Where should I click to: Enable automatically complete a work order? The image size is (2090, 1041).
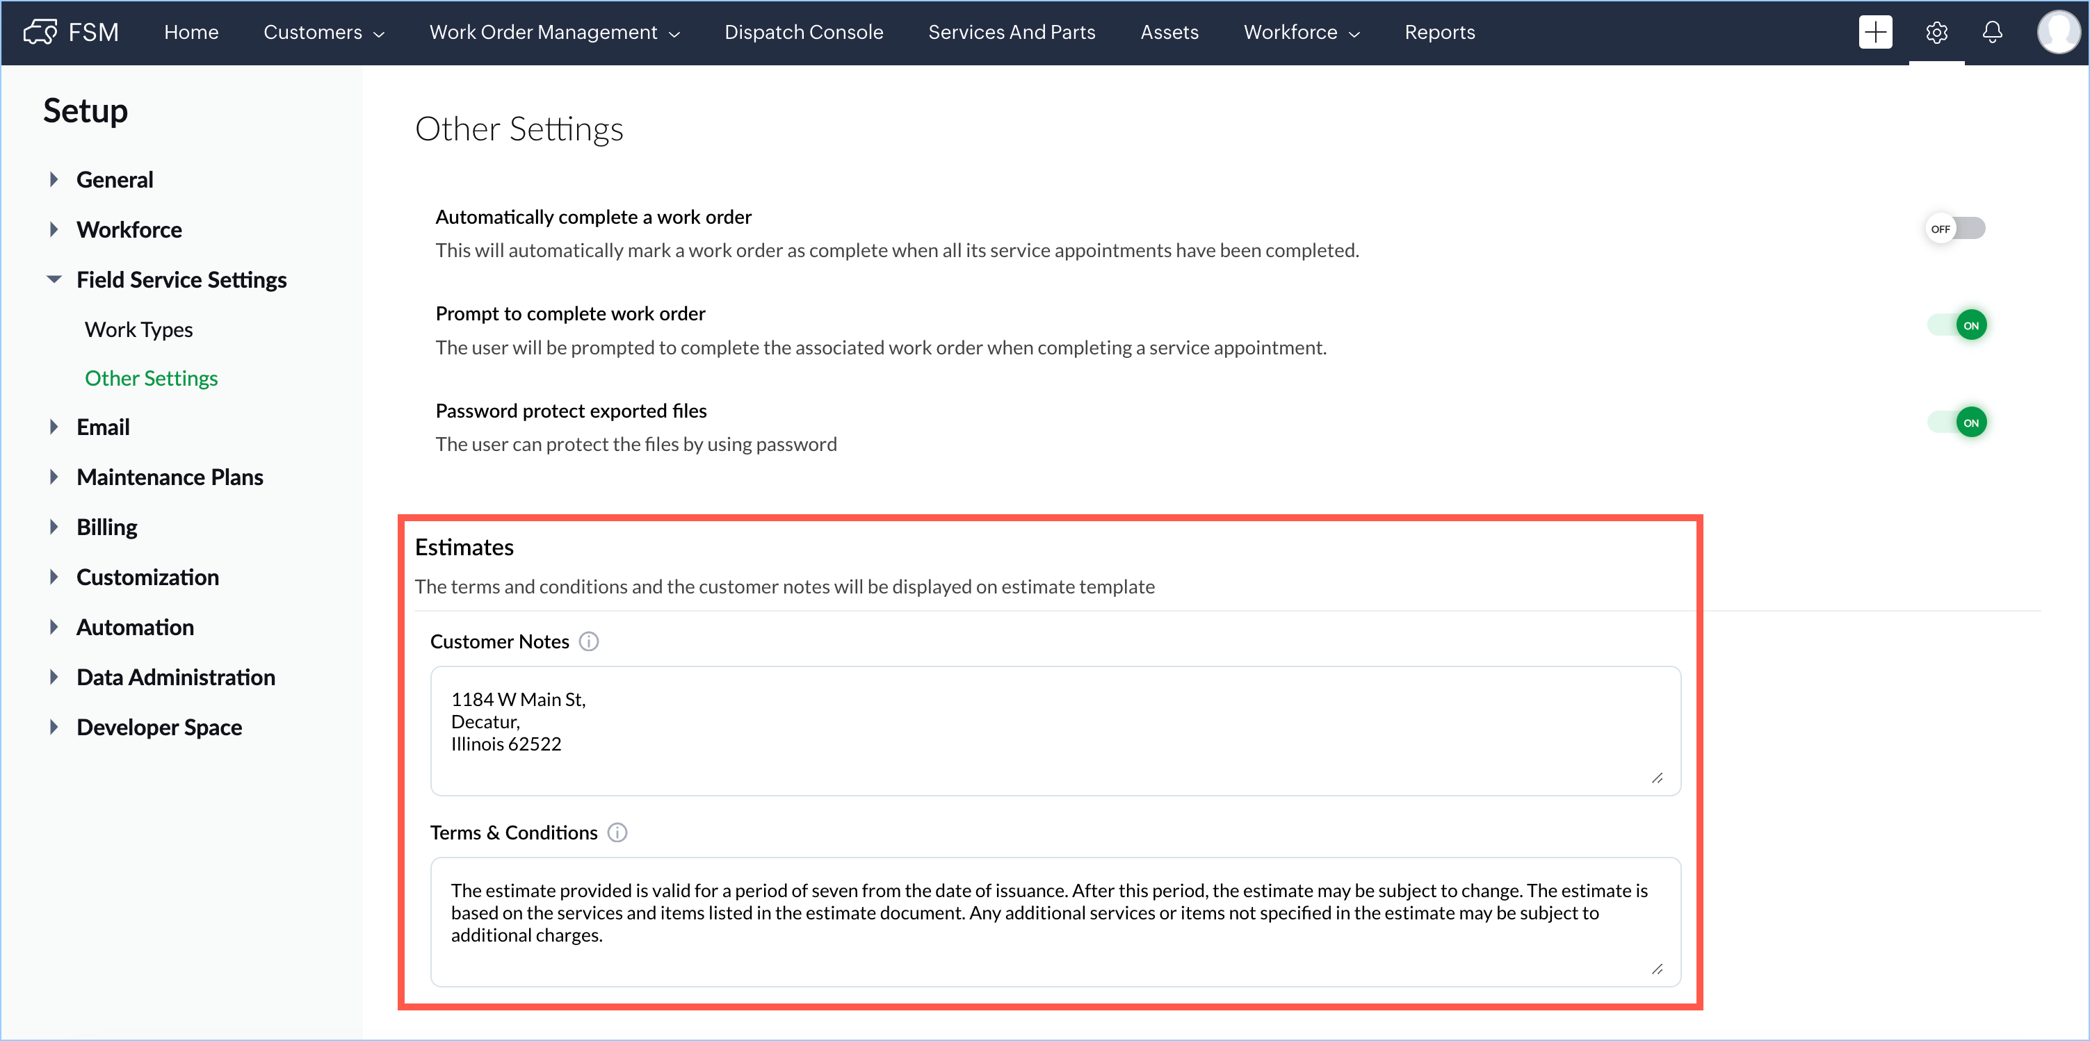pyautogui.click(x=1955, y=229)
